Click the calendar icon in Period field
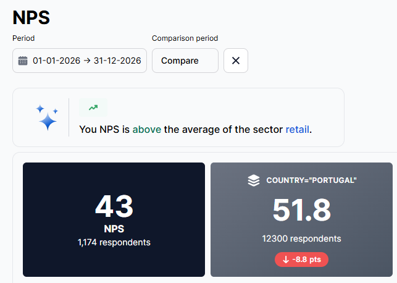This screenshot has height=283, width=397. pyautogui.click(x=23, y=61)
